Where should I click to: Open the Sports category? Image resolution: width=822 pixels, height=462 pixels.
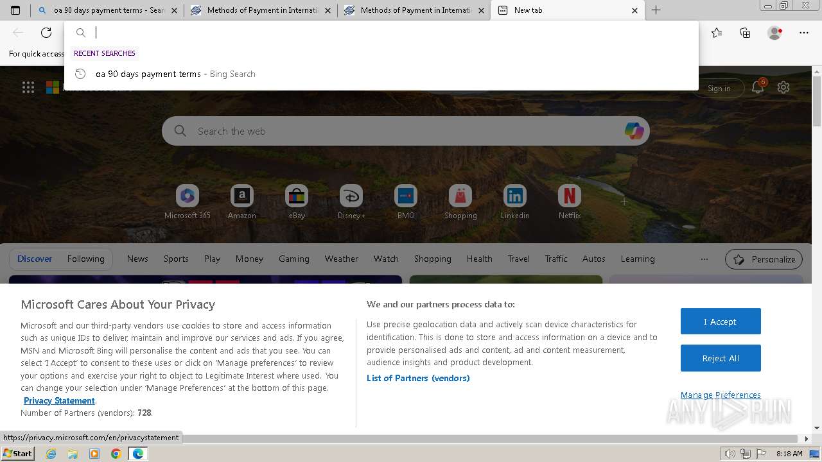(x=176, y=259)
